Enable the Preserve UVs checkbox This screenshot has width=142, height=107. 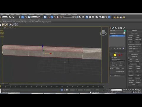point(129,64)
